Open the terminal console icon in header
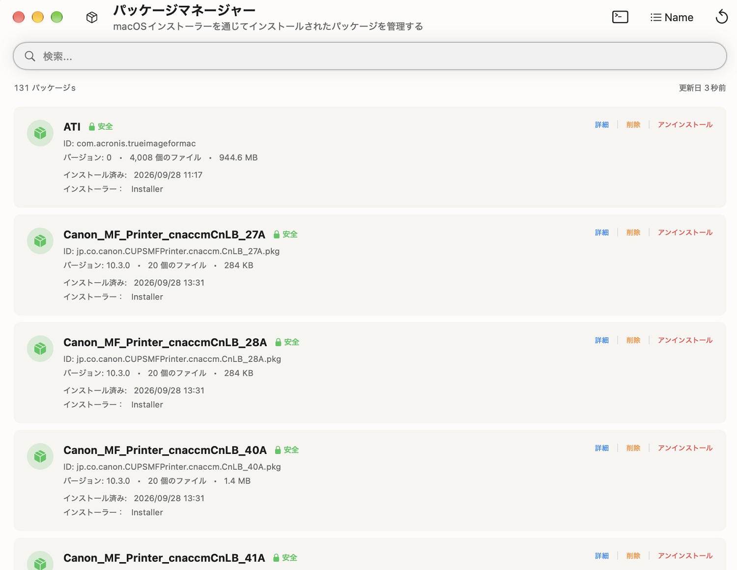This screenshot has width=737, height=570. (x=620, y=17)
